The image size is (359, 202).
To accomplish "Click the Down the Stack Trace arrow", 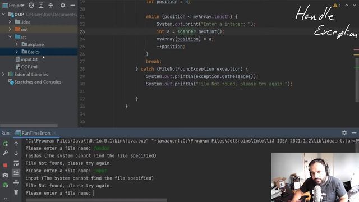I will [16, 153].
